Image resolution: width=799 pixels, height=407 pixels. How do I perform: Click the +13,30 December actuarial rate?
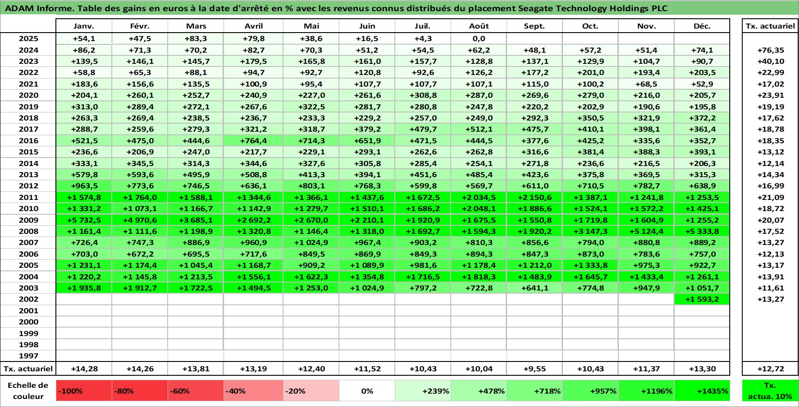(702, 369)
